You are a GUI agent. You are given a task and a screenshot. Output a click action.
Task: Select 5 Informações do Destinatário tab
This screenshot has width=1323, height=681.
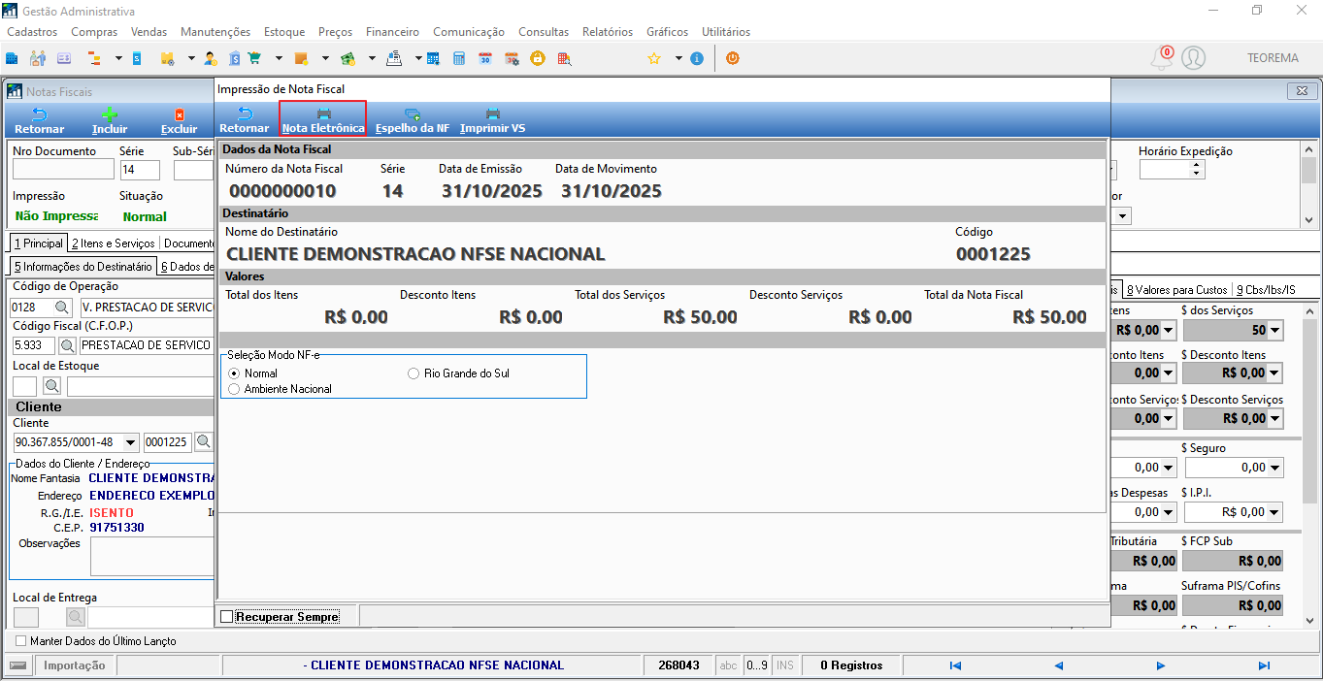coord(83,266)
